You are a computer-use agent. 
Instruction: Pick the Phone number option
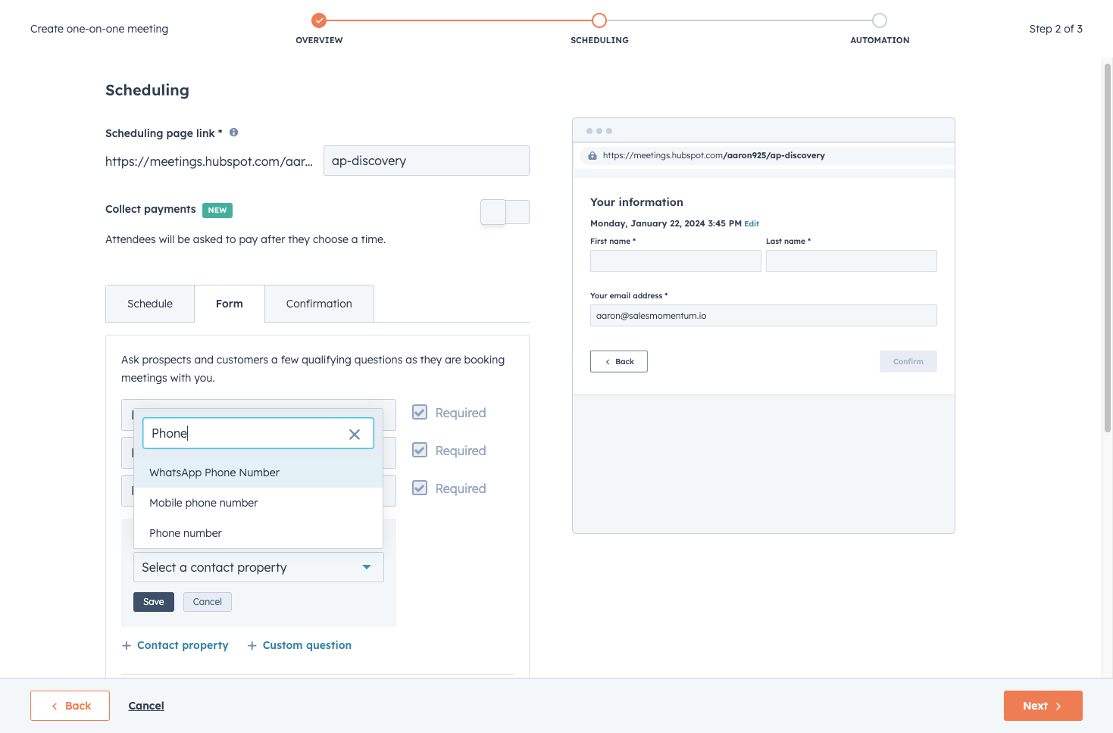point(258,533)
